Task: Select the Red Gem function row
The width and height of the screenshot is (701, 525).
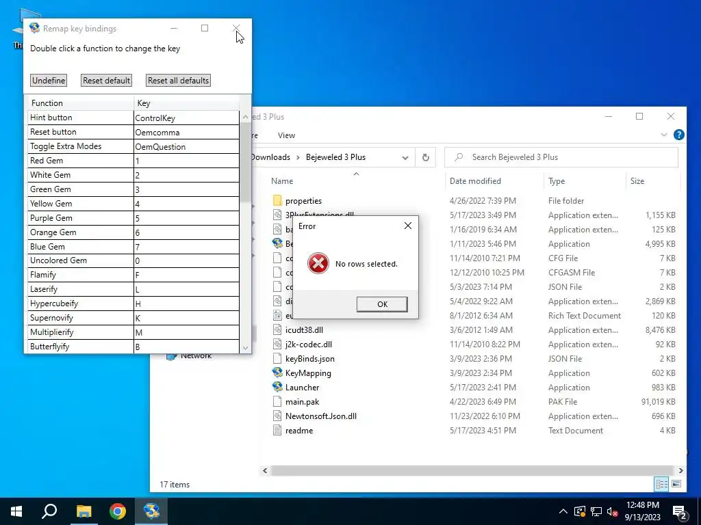Action: tap(133, 161)
